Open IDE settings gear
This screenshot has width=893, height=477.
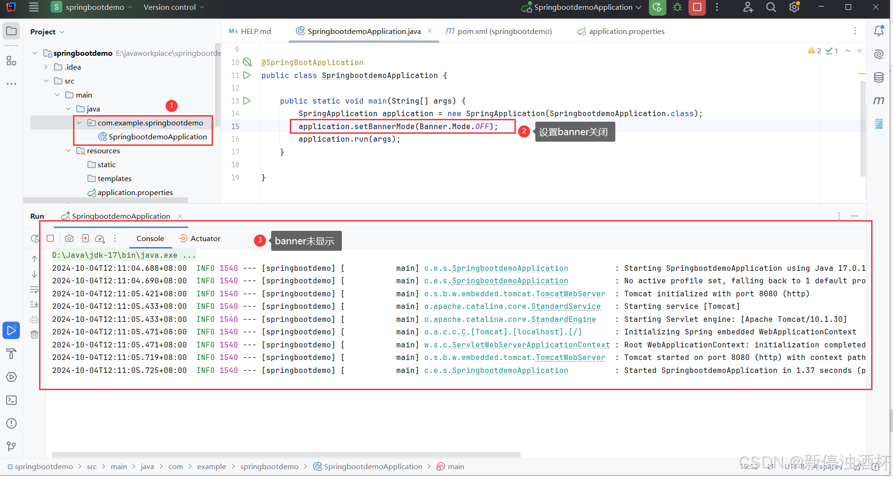pyautogui.click(x=794, y=7)
